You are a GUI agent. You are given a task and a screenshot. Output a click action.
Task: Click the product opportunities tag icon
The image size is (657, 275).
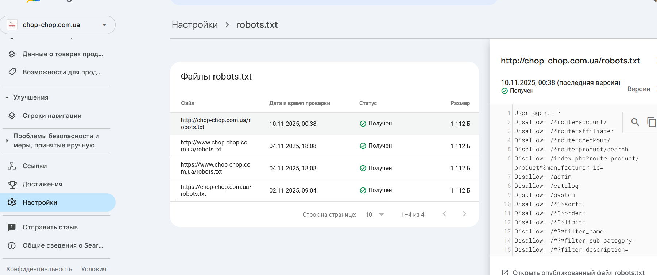tap(12, 72)
